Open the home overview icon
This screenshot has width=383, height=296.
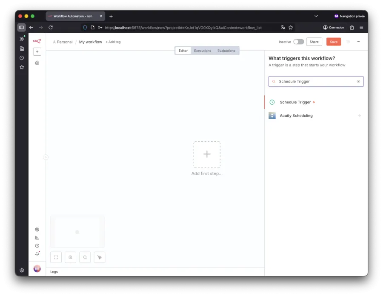pyautogui.click(x=37, y=63)
